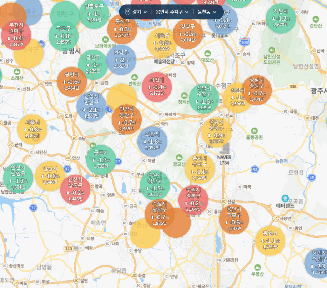Click the 용인시 처인구 price bubble
327x288 pixels.
317,263
